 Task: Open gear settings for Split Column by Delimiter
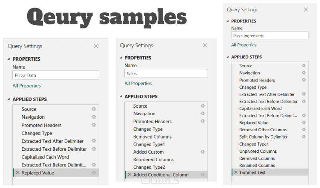[x=304, y=137]
